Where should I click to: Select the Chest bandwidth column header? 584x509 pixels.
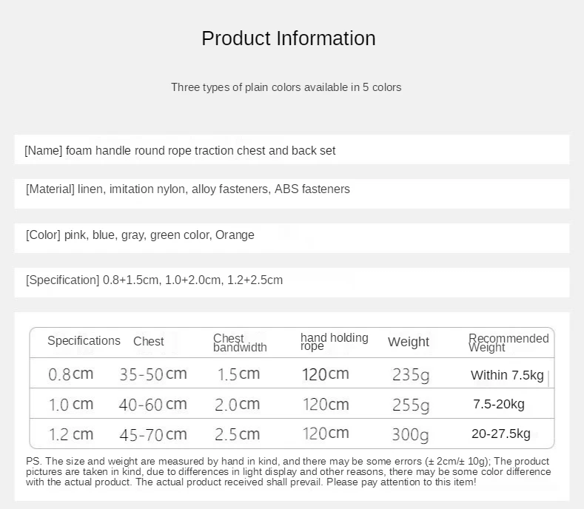click(240, 343)
